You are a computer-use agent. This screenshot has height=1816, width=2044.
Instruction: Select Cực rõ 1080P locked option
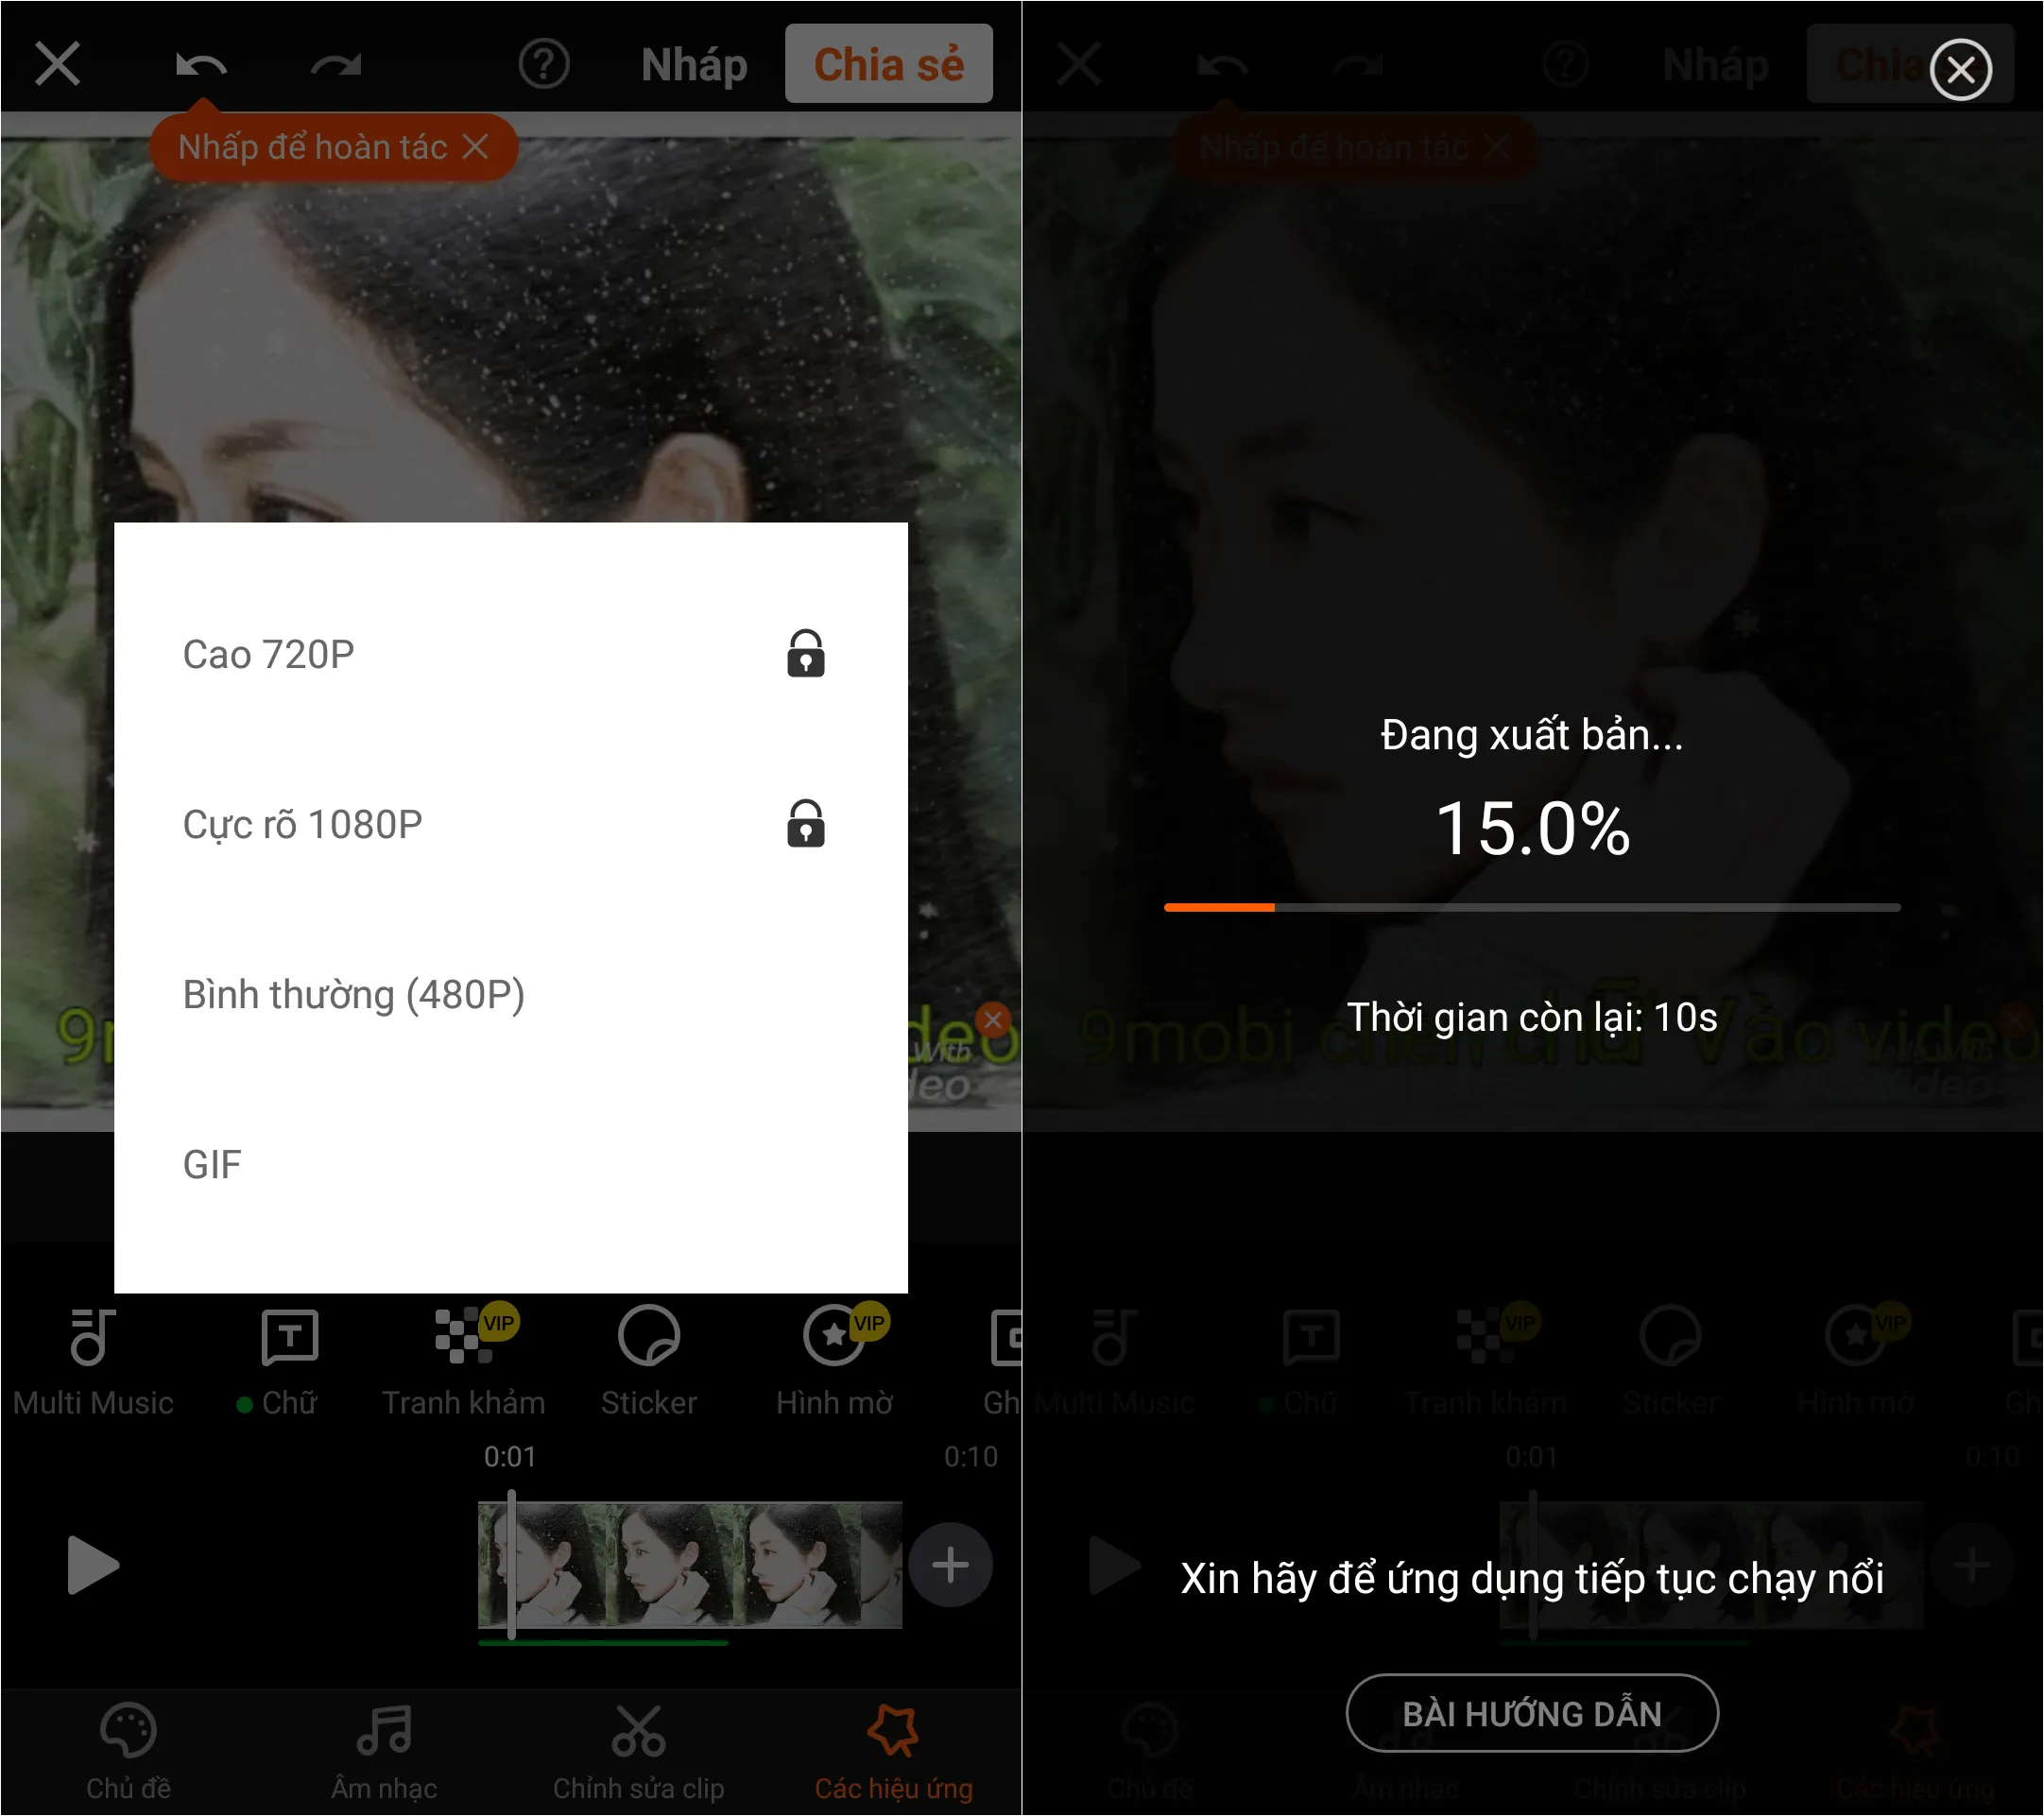click(508, 824)
